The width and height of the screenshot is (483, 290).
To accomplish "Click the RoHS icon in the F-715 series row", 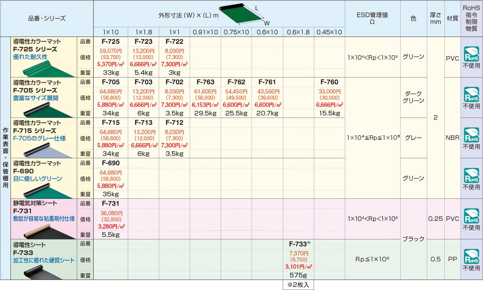I will (471, 135).
